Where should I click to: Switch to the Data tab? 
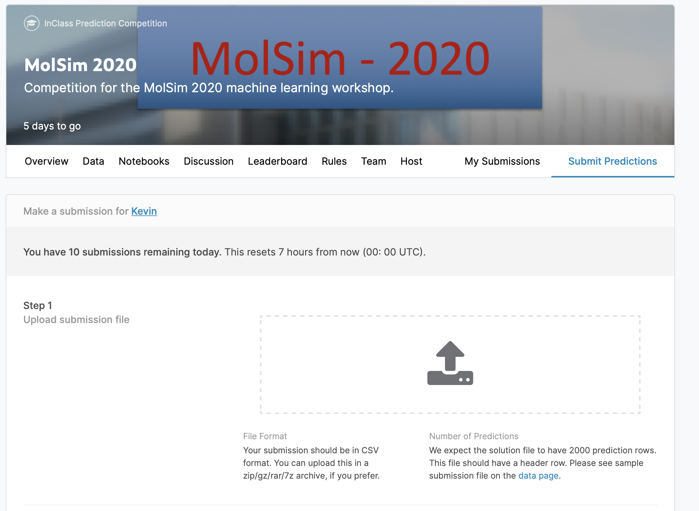click(93, 161)
